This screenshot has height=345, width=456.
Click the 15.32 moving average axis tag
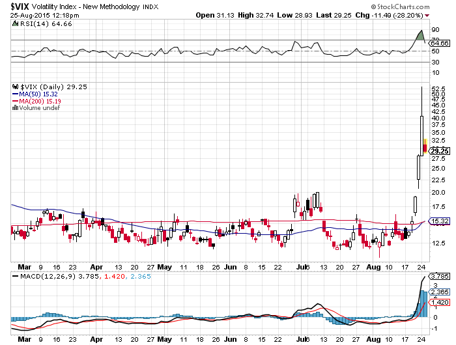(x=440, y=221)
